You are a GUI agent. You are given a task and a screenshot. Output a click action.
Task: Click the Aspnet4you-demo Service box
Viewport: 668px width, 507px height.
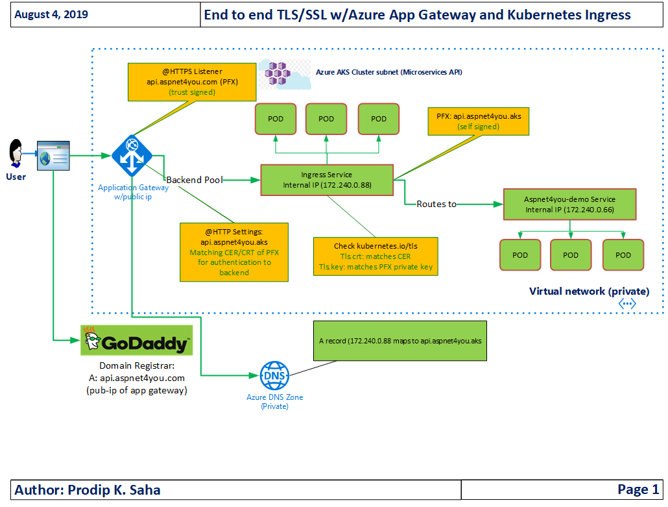point(569,204)
